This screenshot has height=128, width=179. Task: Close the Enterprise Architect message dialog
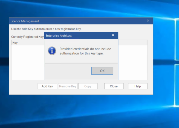[x=113, y=35]
